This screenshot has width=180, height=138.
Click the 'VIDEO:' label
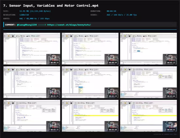(x=94, y=15)
